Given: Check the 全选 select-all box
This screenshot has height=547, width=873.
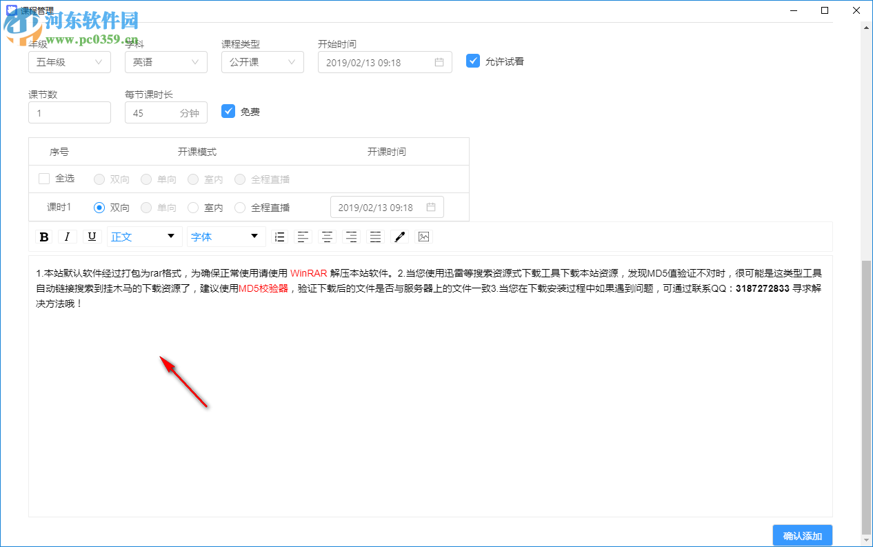Looking at the screenshot, I should click(x=44, y=178).
